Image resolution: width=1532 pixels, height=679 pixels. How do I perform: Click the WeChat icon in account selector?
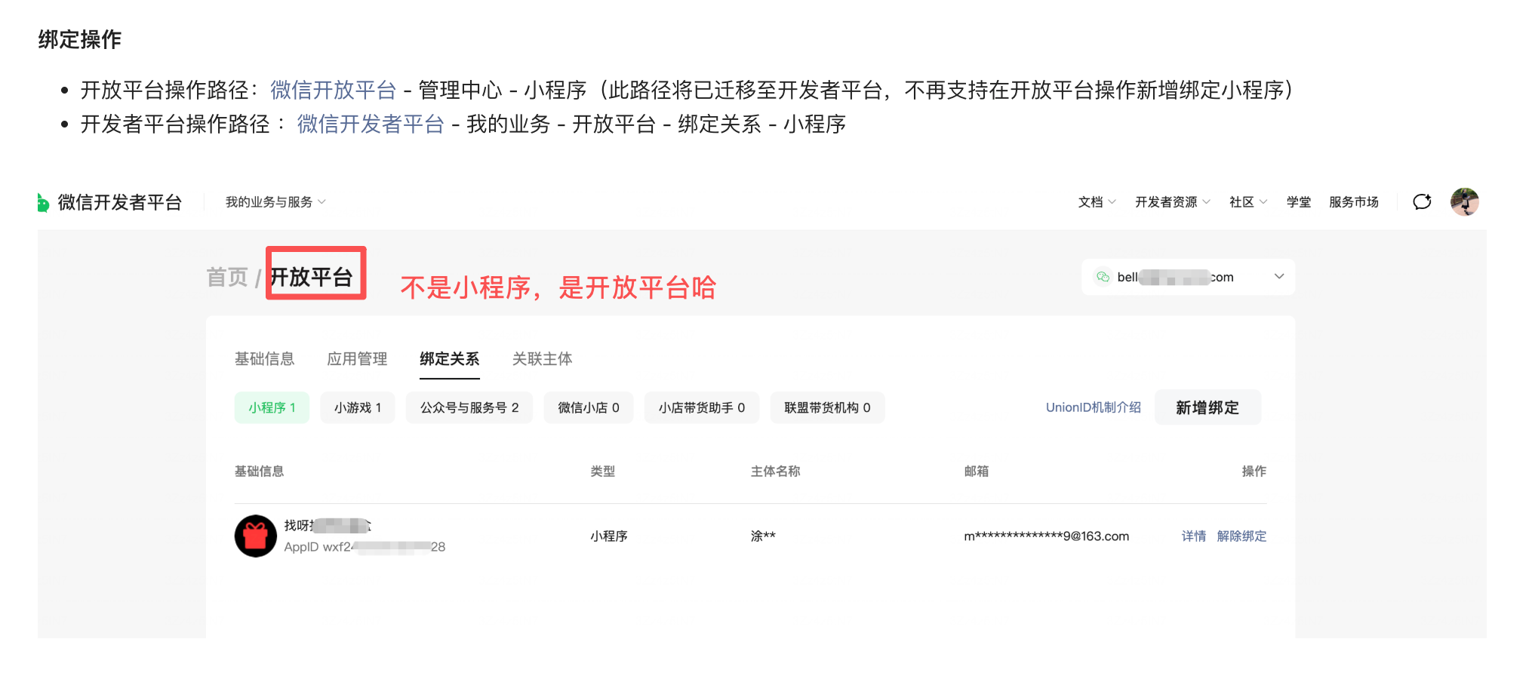[x=1103, y=277]
